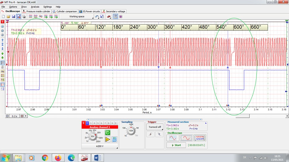289x162 pixels.
Task: Open Microsoft Word from the taskbar
Action: [x=97, y=158]
